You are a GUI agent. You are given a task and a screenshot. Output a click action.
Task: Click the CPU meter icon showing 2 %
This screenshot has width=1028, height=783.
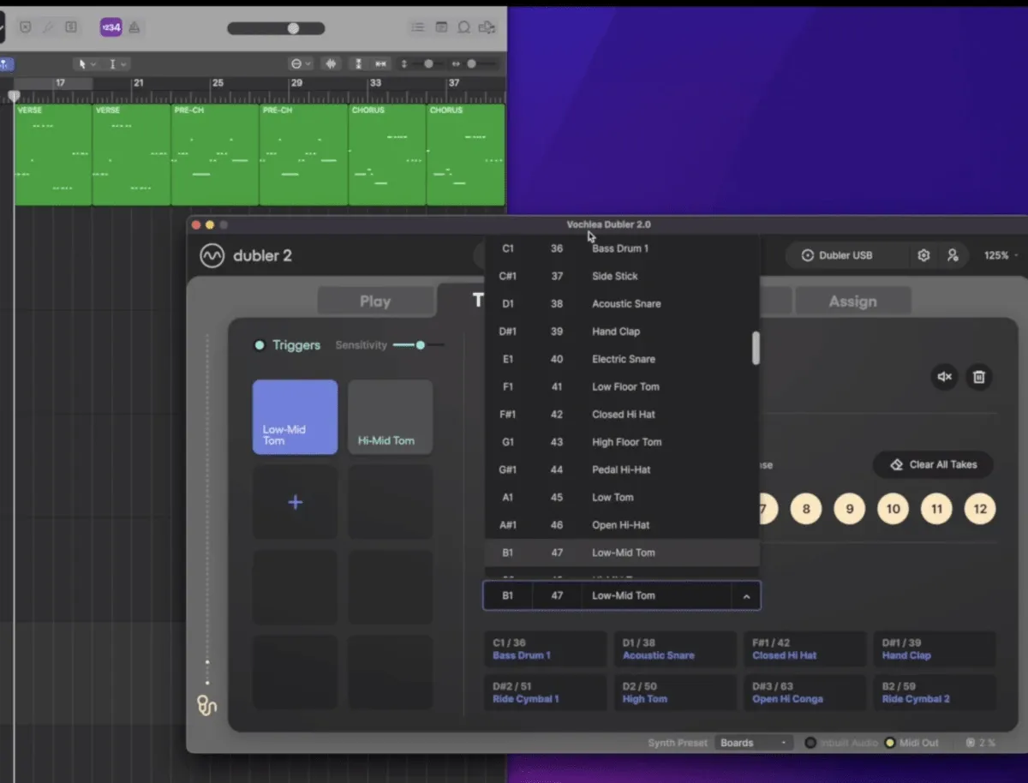click(x=980, y=743)
